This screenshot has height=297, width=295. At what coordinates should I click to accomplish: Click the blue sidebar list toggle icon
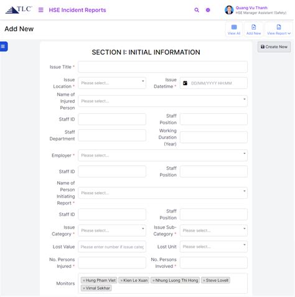pyautogui.click(x=3, y=47)
